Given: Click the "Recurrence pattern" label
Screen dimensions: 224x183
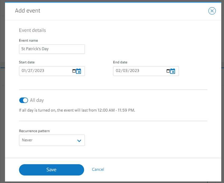Looking at the screenshot, I should pos(34,131).
